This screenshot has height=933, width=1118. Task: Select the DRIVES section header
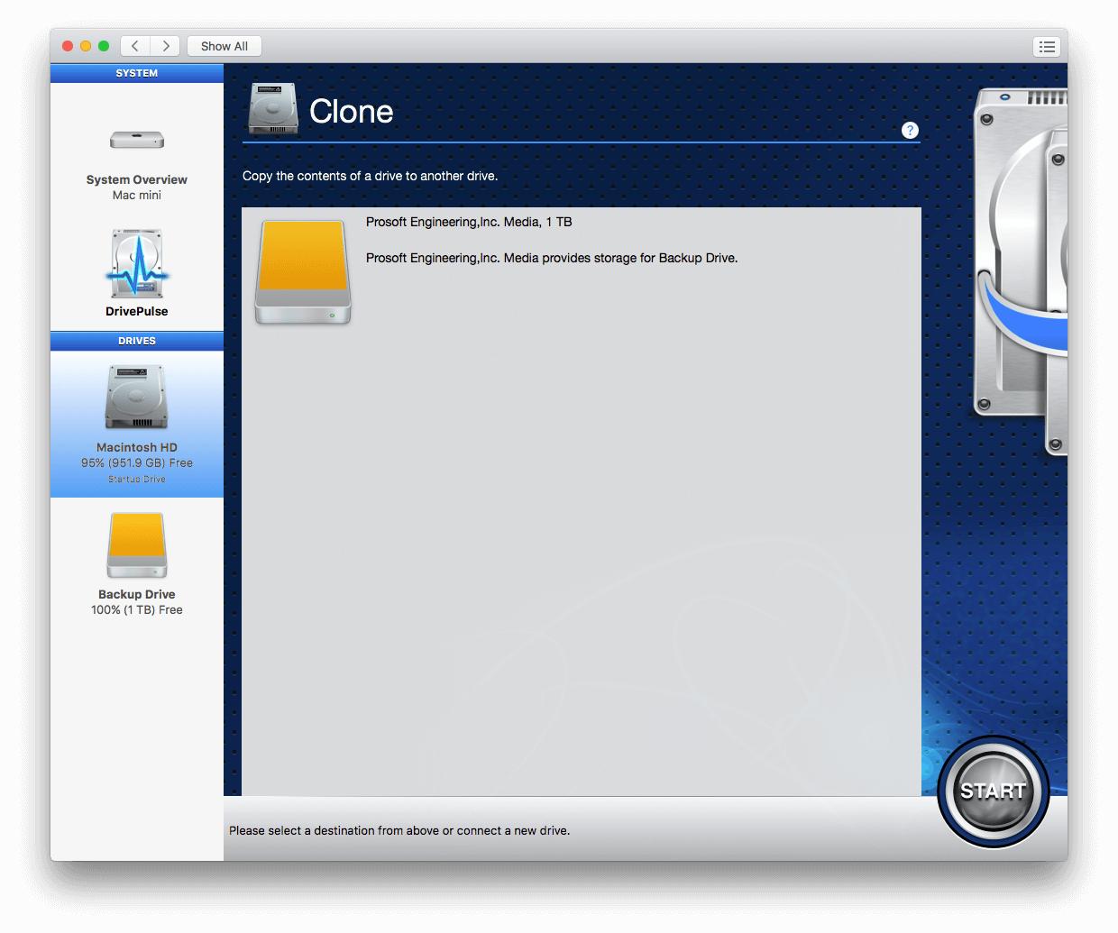click(136, 341)
